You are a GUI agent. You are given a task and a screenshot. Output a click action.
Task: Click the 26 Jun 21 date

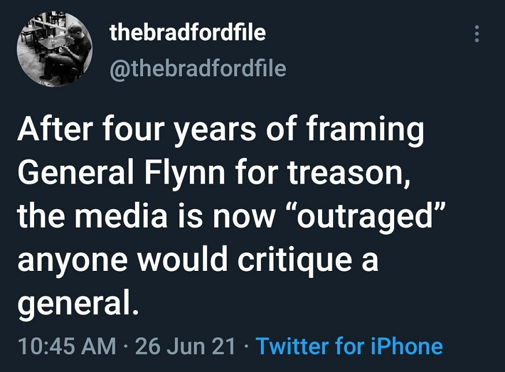point(186,346)
